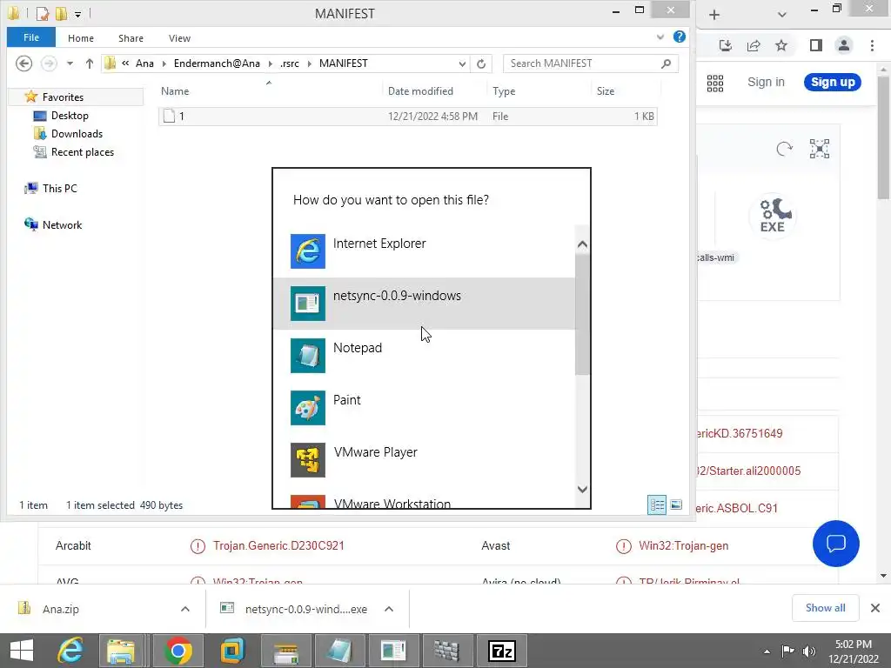
Task: Click the Sign up button
Action: pos(833,82)
